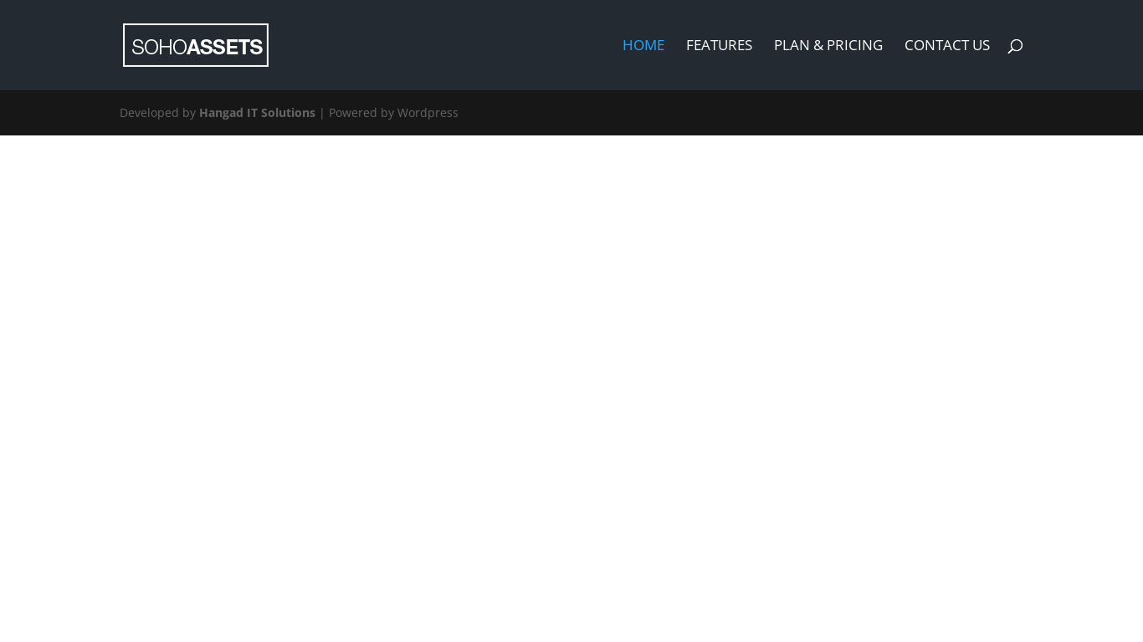Open PLAN & PRICING page

tap(828, 45)
